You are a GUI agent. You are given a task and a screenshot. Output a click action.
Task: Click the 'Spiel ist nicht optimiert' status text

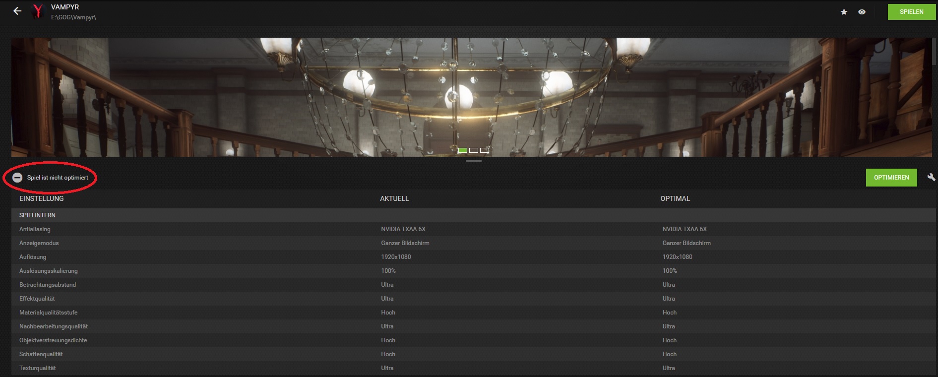click(58, 178)
